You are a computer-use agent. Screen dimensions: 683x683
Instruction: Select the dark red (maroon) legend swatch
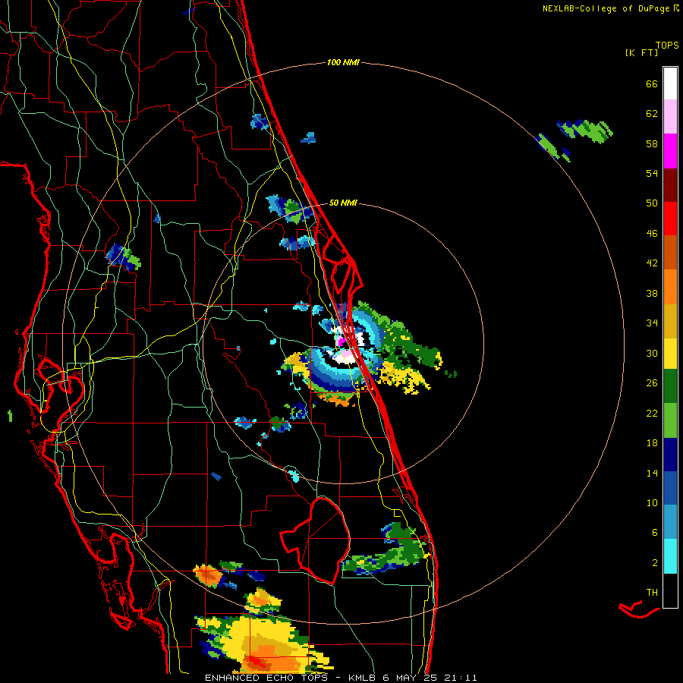coord(670,184)
